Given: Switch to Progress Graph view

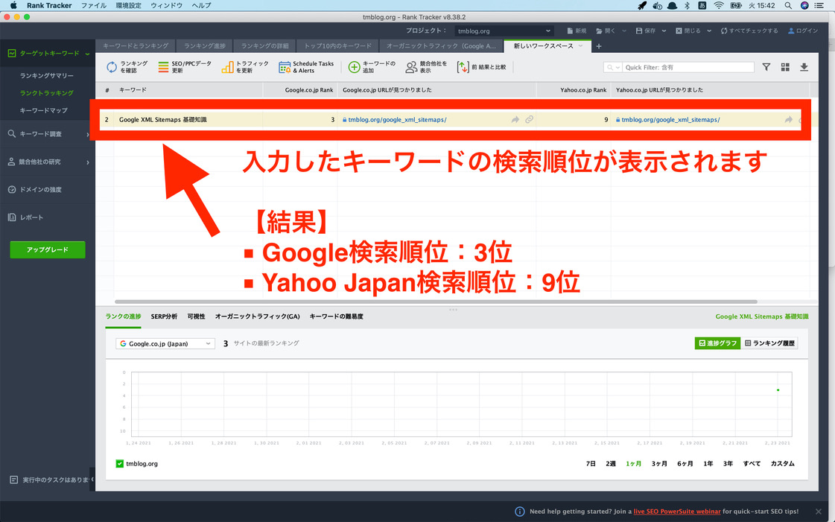Looking at the screenshot, I should click(x=717, y=343).
